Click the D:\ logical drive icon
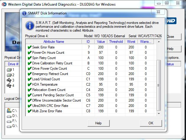186x140 pixels. click(x=9, y=116)
